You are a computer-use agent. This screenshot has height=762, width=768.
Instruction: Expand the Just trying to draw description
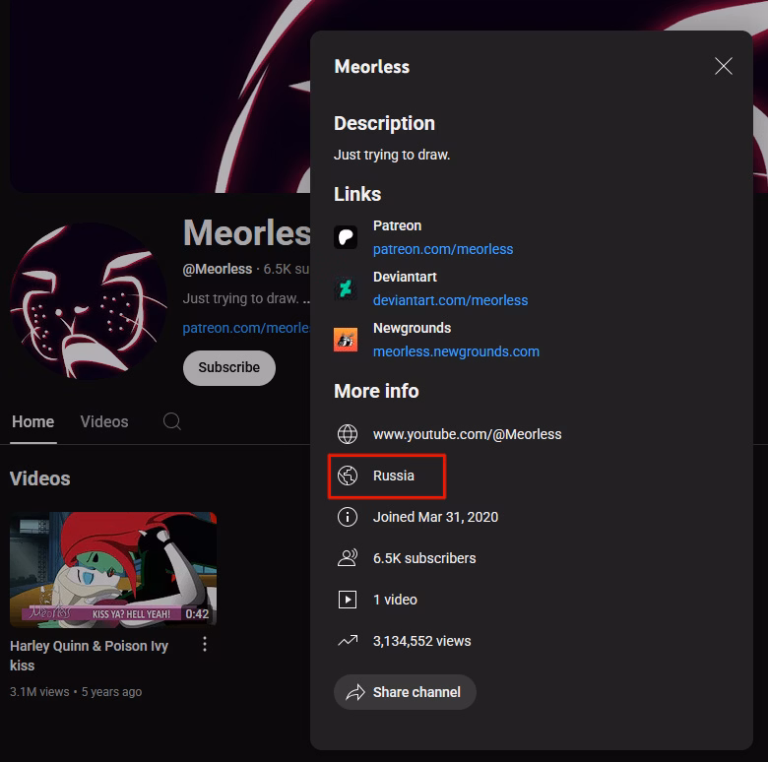[x=246, y=298]
